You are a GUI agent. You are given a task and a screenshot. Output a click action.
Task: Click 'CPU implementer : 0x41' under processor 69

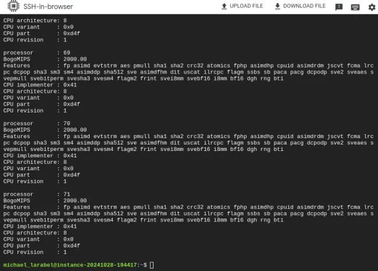tap(40, 85)
